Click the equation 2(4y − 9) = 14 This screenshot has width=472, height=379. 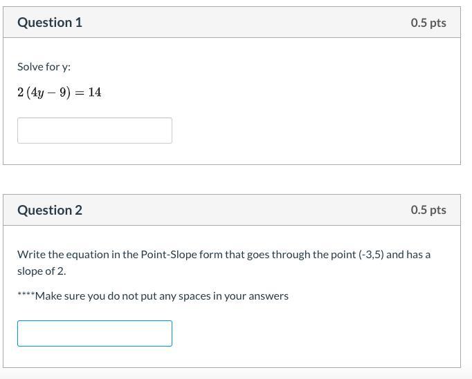(60, 93)
